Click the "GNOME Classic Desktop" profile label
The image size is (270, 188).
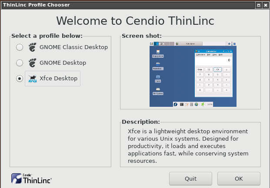point(73,47)
